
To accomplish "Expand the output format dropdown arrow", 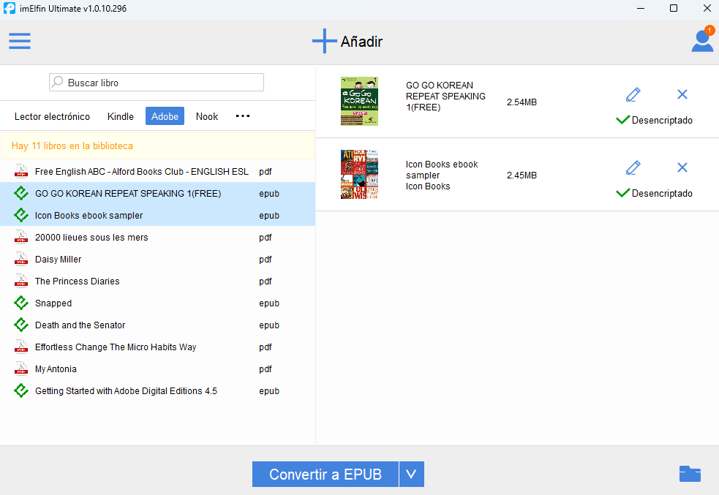I will 411,474.
